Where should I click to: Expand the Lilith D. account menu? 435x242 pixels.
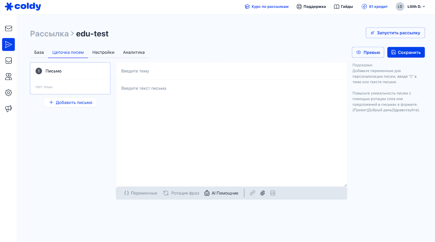click(x=411, y=7)
